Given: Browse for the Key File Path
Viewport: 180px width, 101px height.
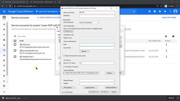Looking at the screenshot, I should (x=84, y=51).
